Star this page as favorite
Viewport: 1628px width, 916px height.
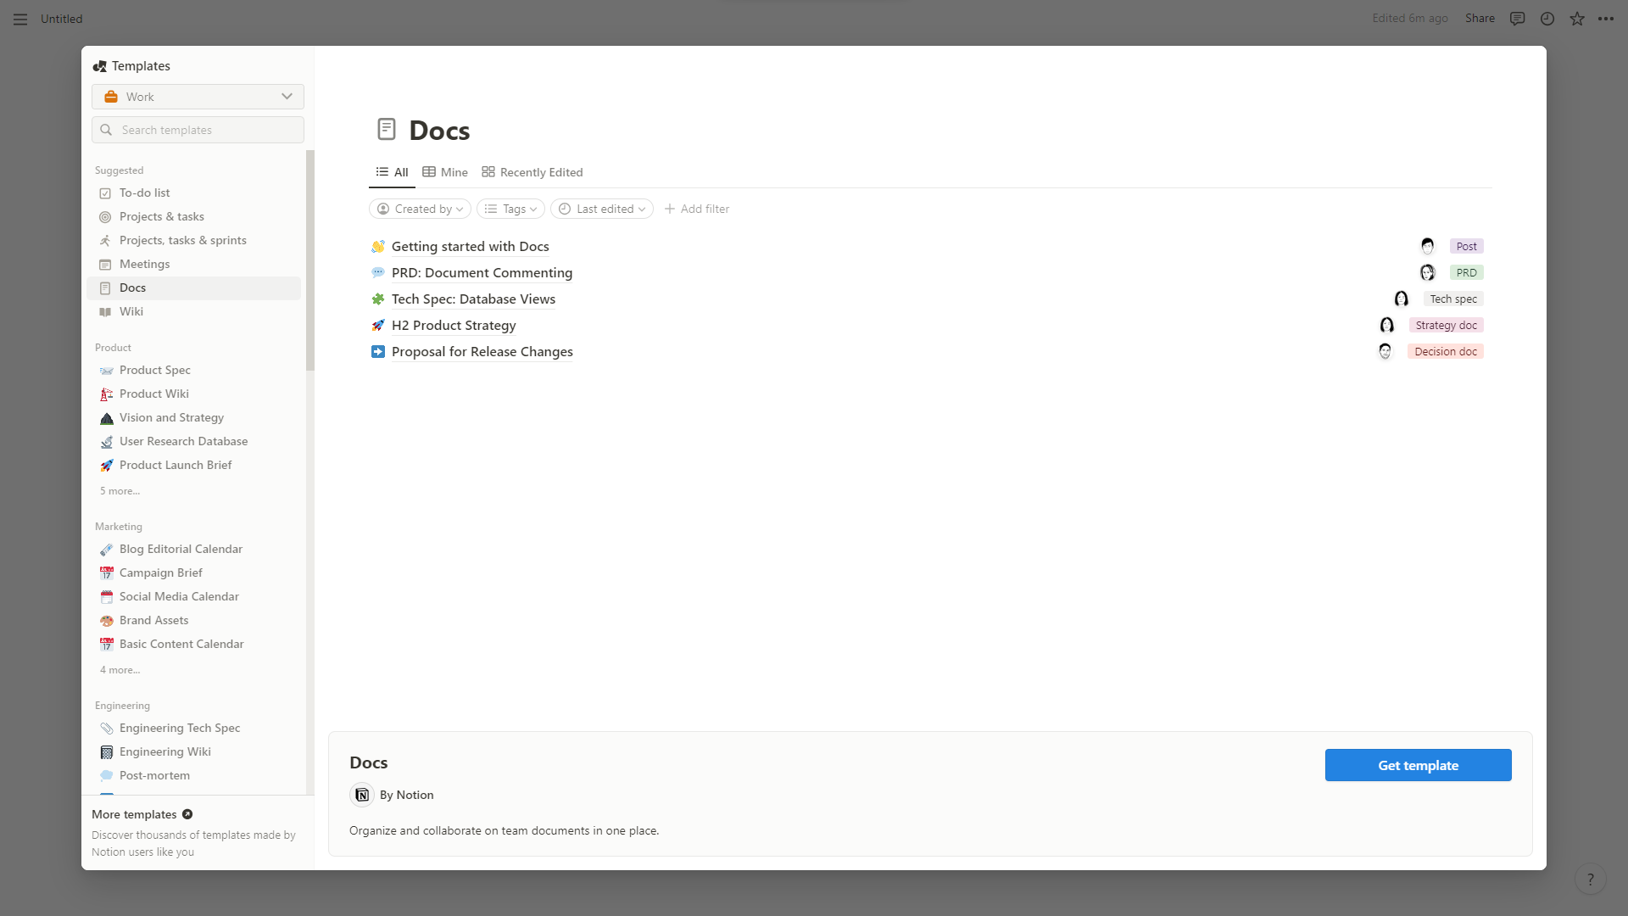coord(1576,19)
